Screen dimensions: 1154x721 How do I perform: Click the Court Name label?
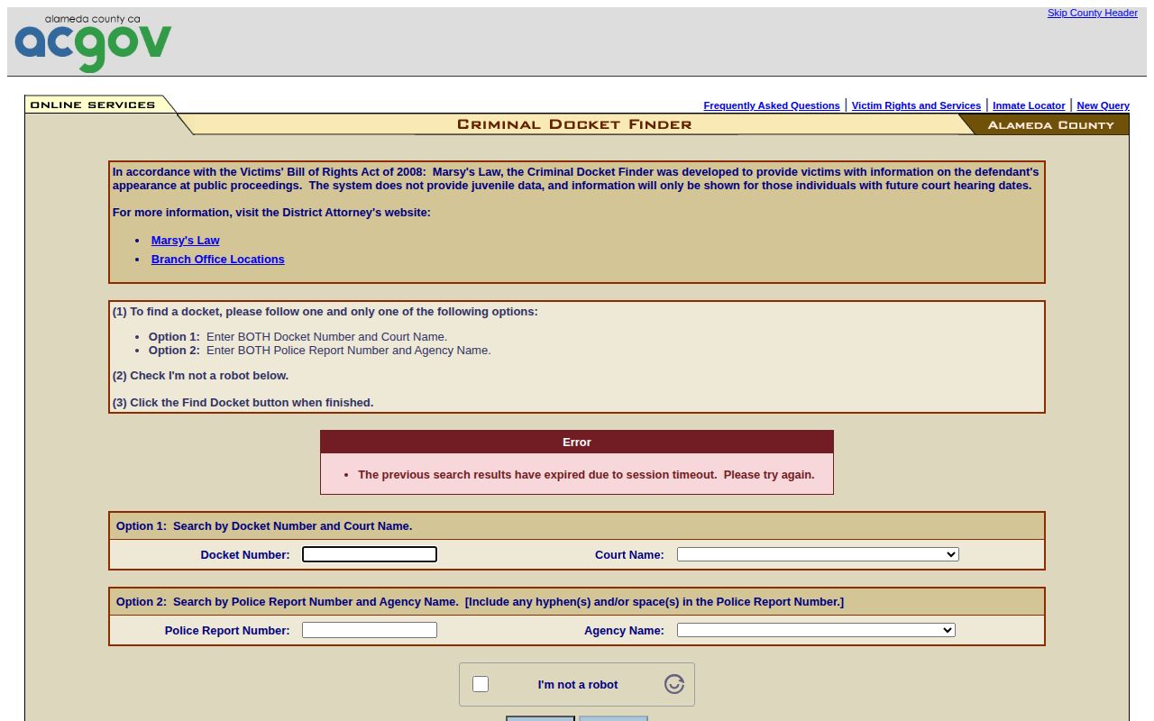629,555
